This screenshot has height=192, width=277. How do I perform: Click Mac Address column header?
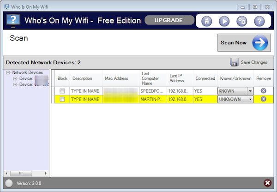pyautogui.click(x=120, y=78)
